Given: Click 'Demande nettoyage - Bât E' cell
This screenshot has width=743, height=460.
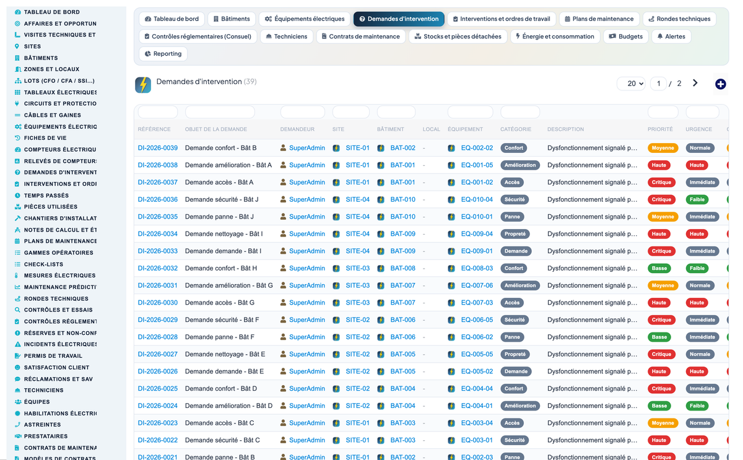Looking at the screenshot, I should (225, 354).
